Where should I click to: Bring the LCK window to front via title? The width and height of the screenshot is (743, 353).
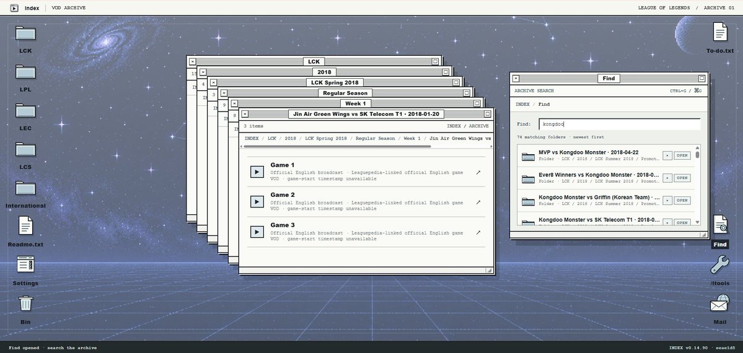(314, 61)
